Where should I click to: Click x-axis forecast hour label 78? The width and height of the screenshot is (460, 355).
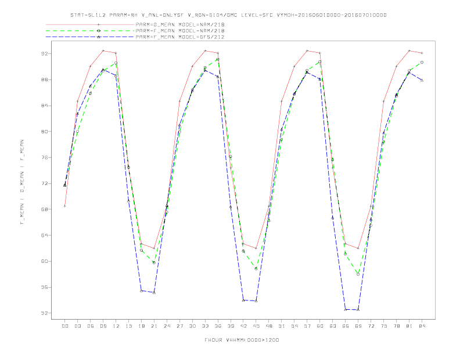[x=397, y=326]
